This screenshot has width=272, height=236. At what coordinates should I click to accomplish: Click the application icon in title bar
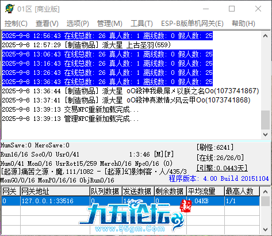click(x=10, y=9)
